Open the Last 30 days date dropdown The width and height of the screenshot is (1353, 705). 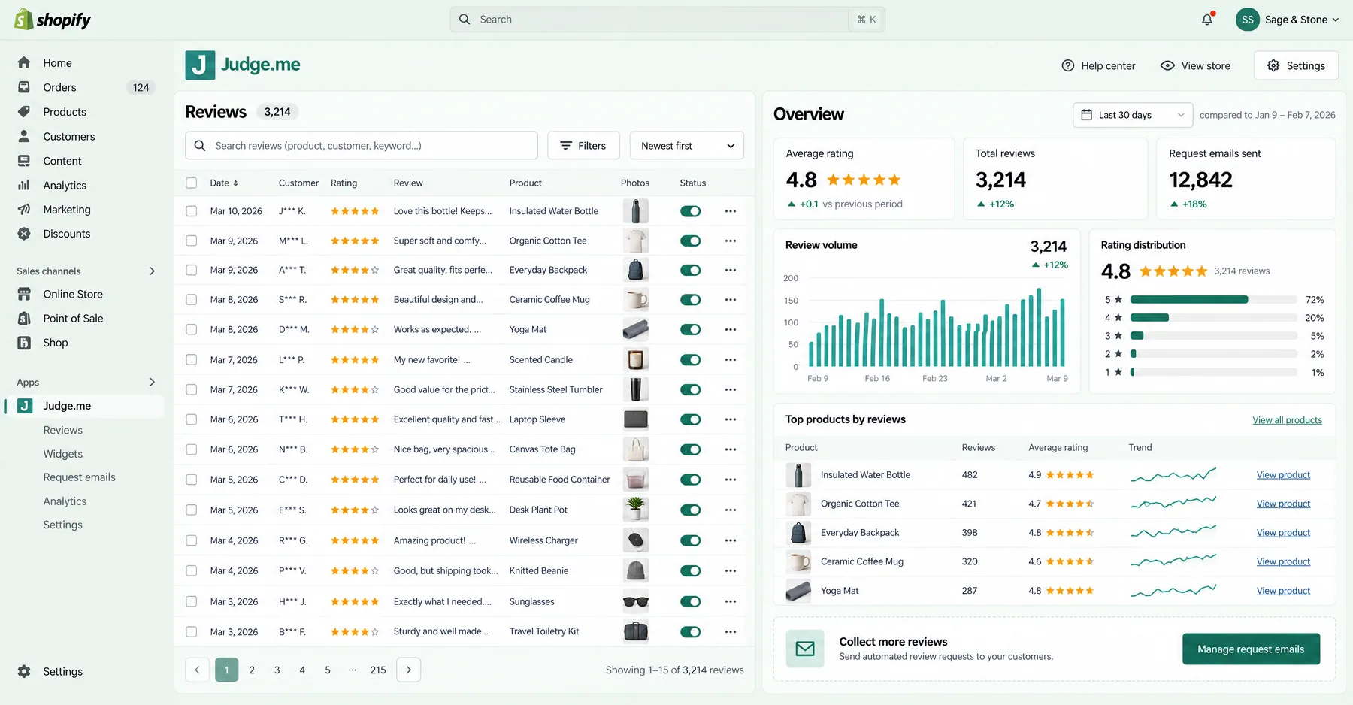click(1133, 115)
